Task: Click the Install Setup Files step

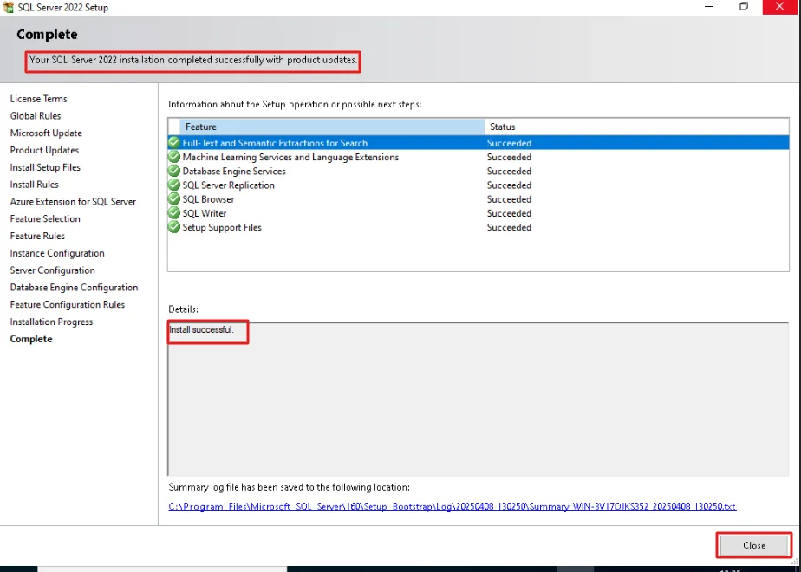Action: click(45, 167)
